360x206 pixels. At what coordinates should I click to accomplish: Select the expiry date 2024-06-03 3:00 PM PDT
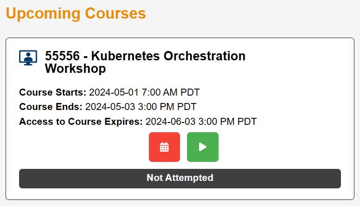coord(201,122)
